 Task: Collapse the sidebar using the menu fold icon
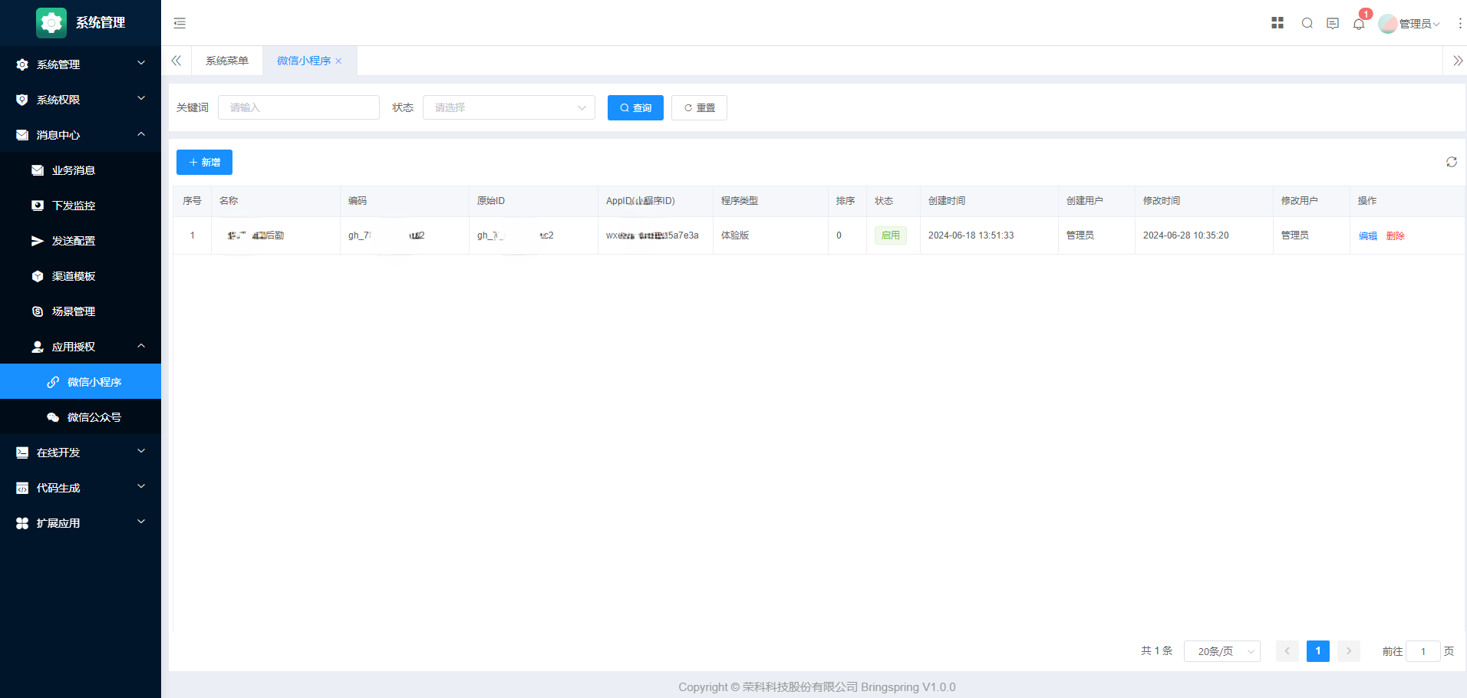[180, 23]
